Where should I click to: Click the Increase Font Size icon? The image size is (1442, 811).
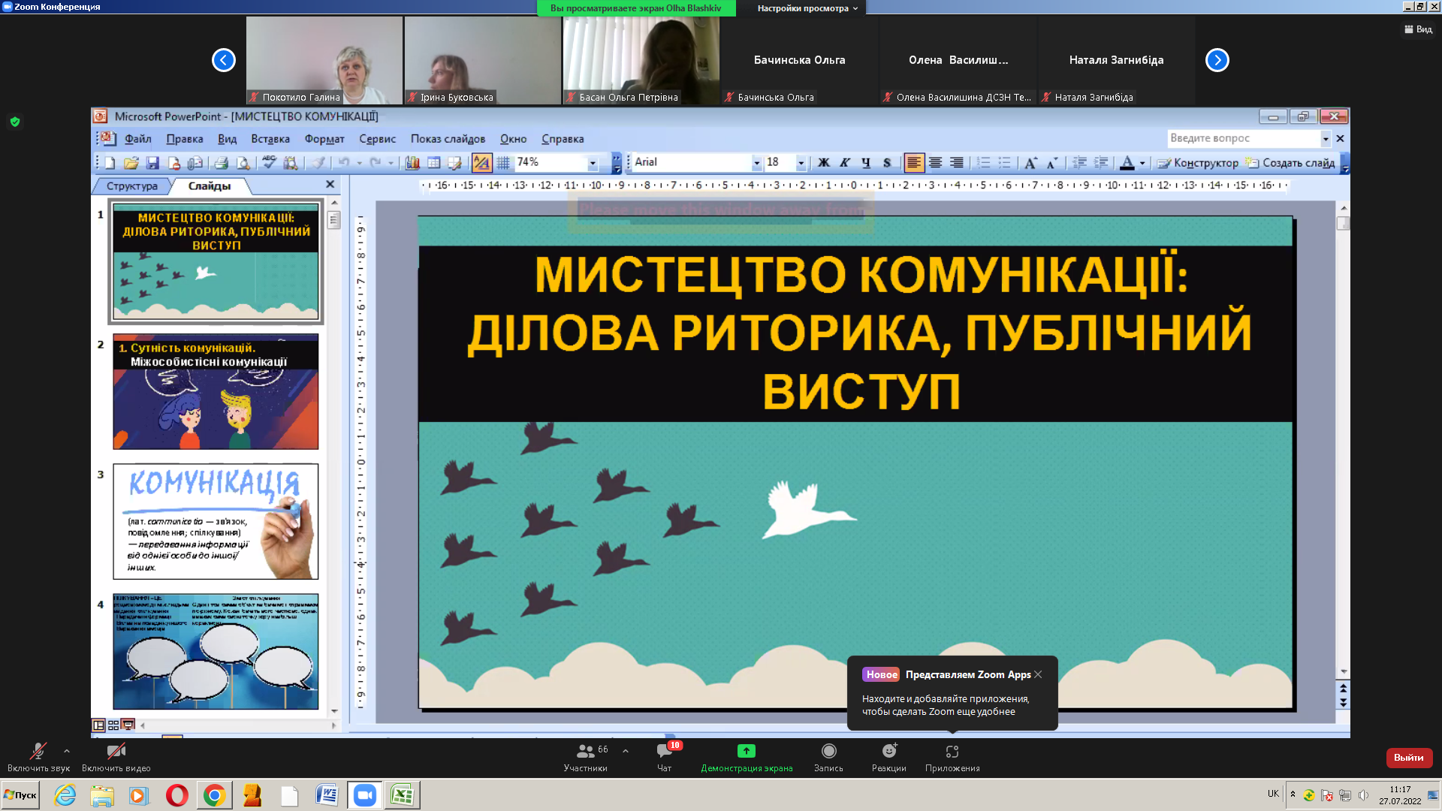point(1030,162)
